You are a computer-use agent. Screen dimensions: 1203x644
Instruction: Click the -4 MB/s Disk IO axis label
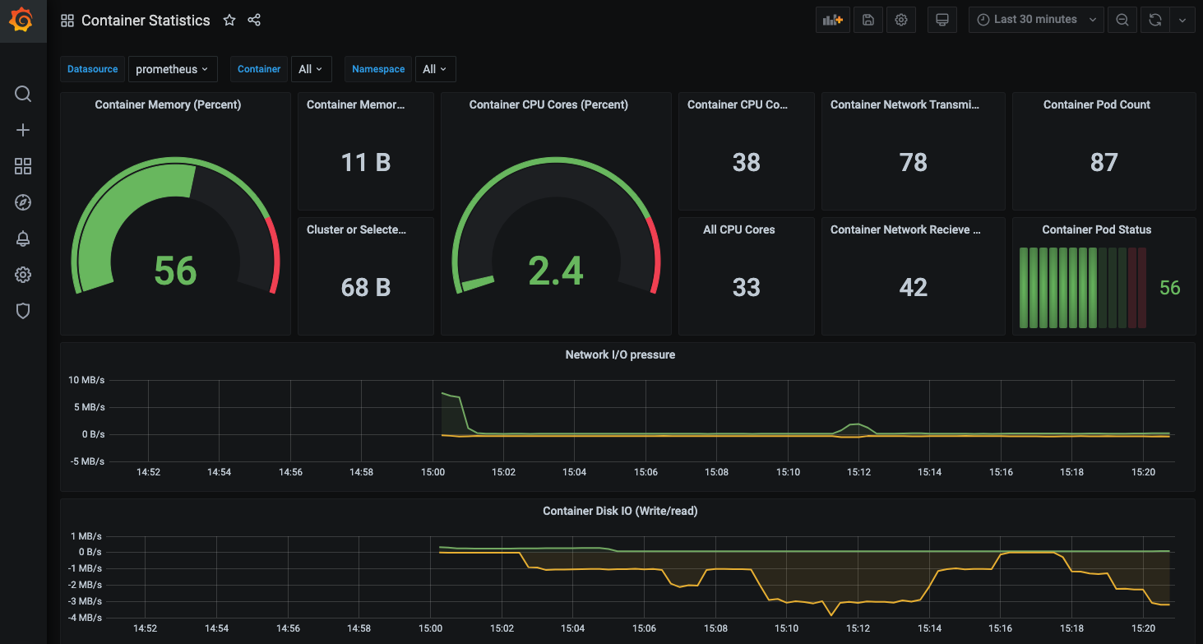pos(85,618)
